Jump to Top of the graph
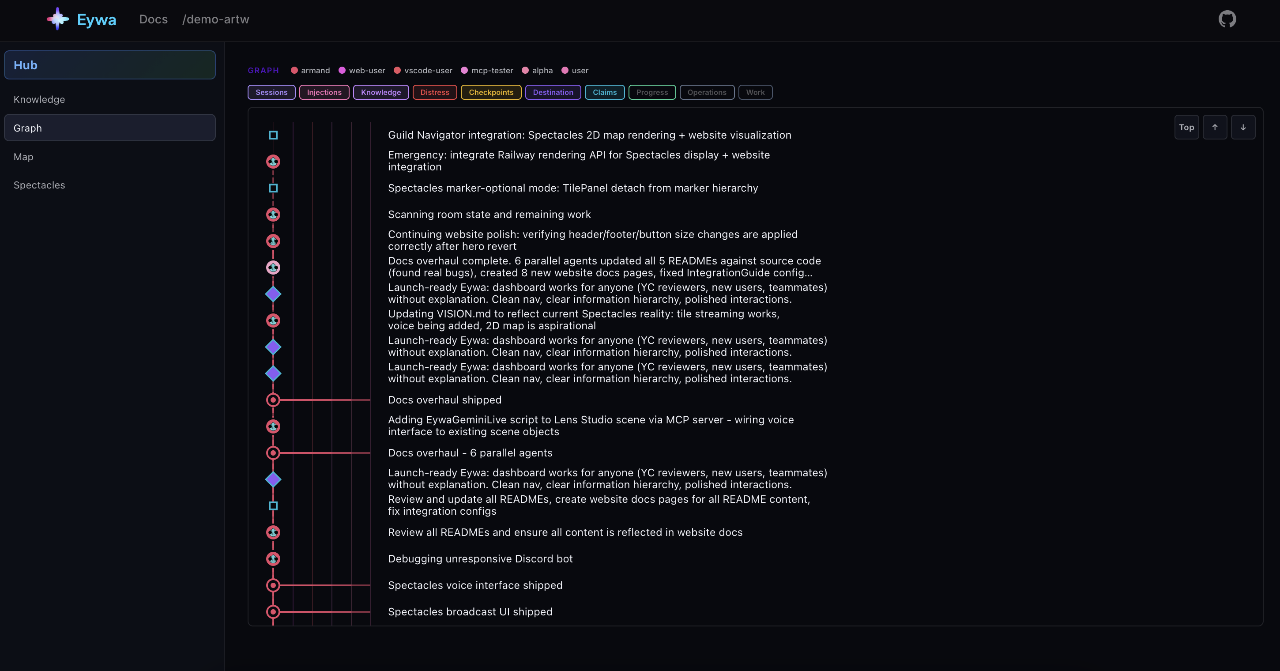The width and height of the screenshot is (1280, 671). click(1186, 127)
